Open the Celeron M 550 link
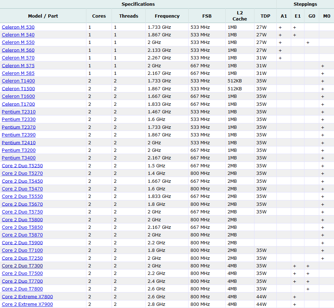 click(18, 42)
